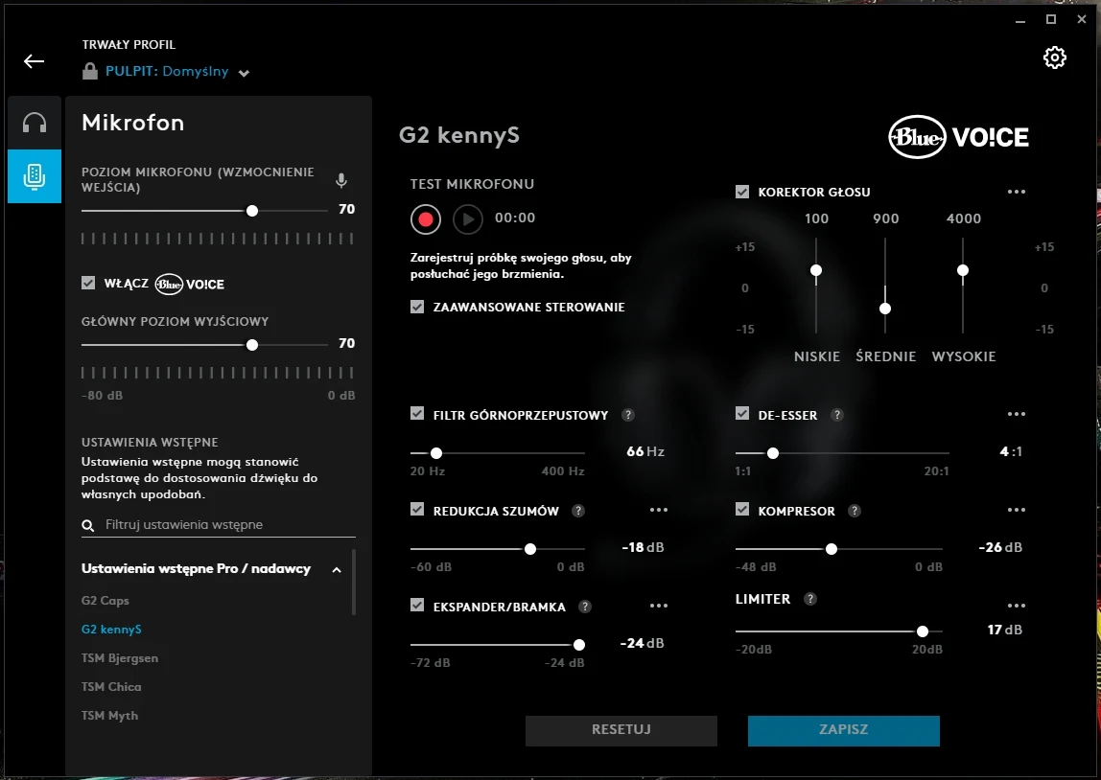Screen dimensions: 1101x780
Task: Click the help icon beside Limiter
Action: click(x=810, y=599)
